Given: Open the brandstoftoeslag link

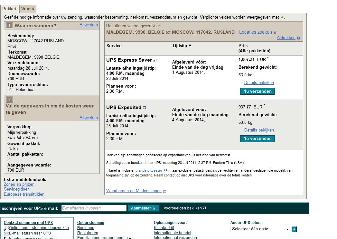Looking at the screenshot, I should pyautogui.click(x=149, y=170).
